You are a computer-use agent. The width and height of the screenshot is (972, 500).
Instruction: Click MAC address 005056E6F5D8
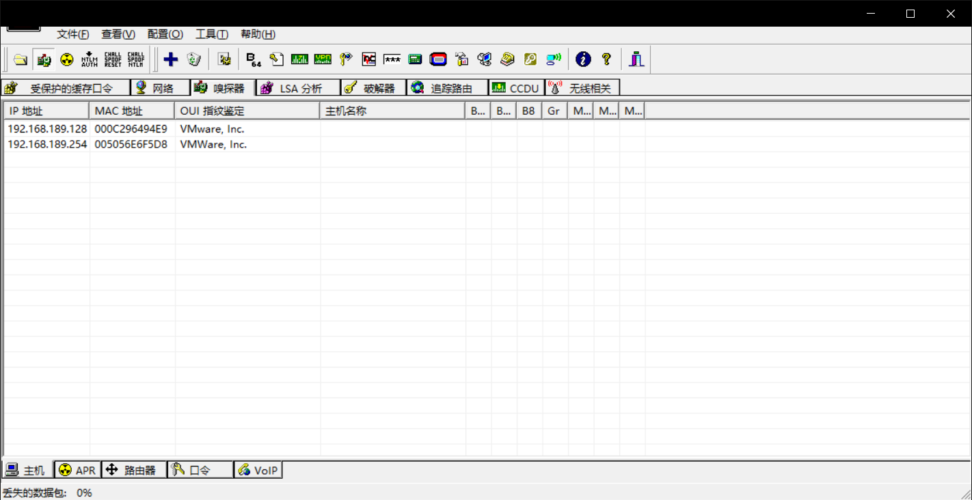[131, 144]
